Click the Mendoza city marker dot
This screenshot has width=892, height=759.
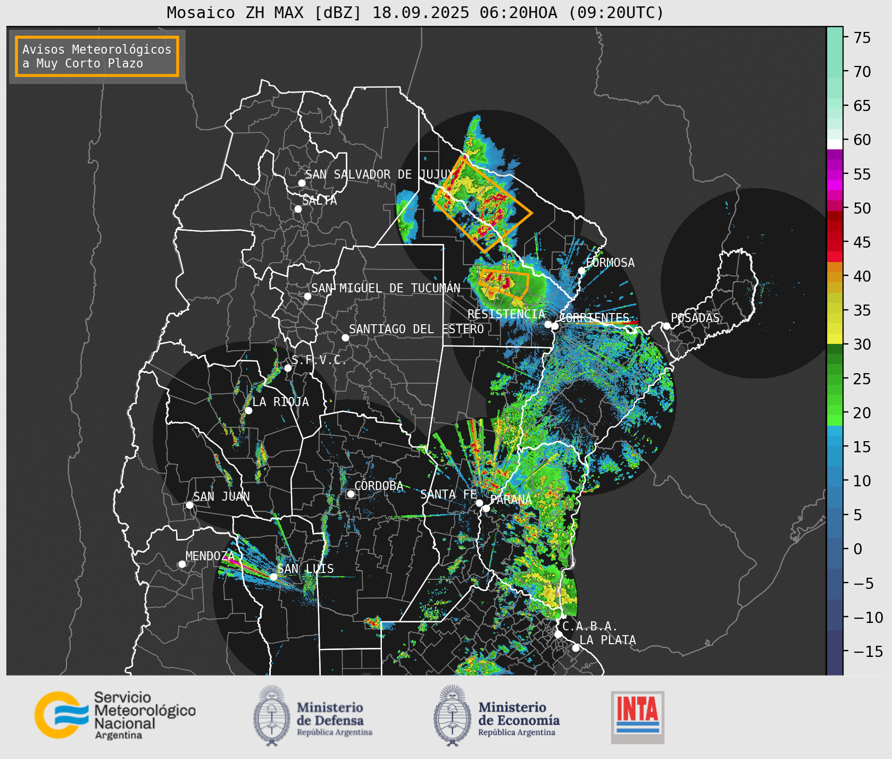(182, 564)
